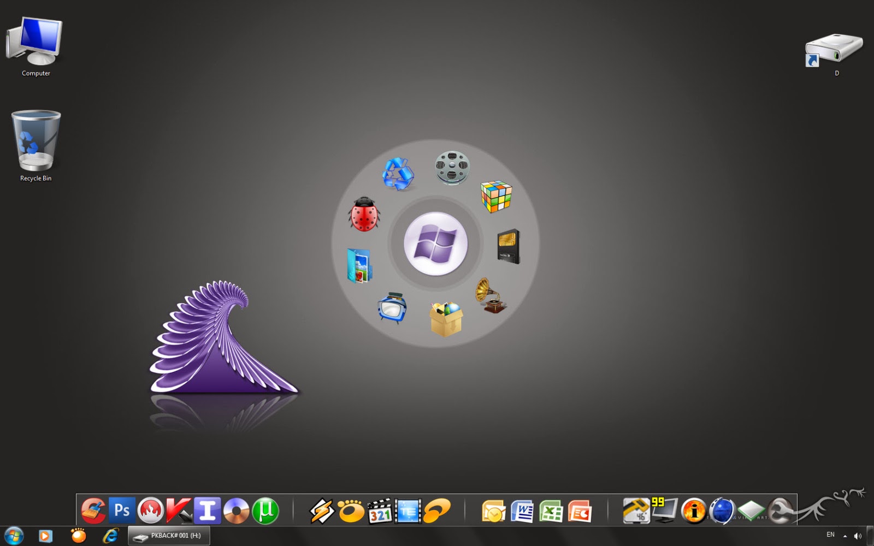This screenshot has height=546, width=874.
Task: Open the blue retro TV icon
Action: (x=392, y=307)
